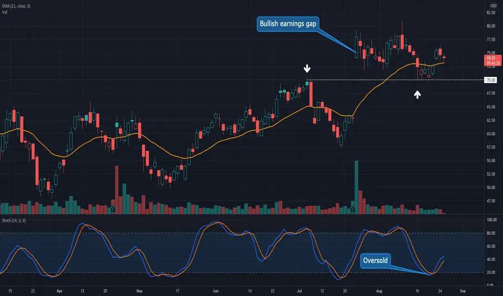Open the USD currency selector on price axis
The width and height of the screenshot is (503, 296).
(493, 6)
